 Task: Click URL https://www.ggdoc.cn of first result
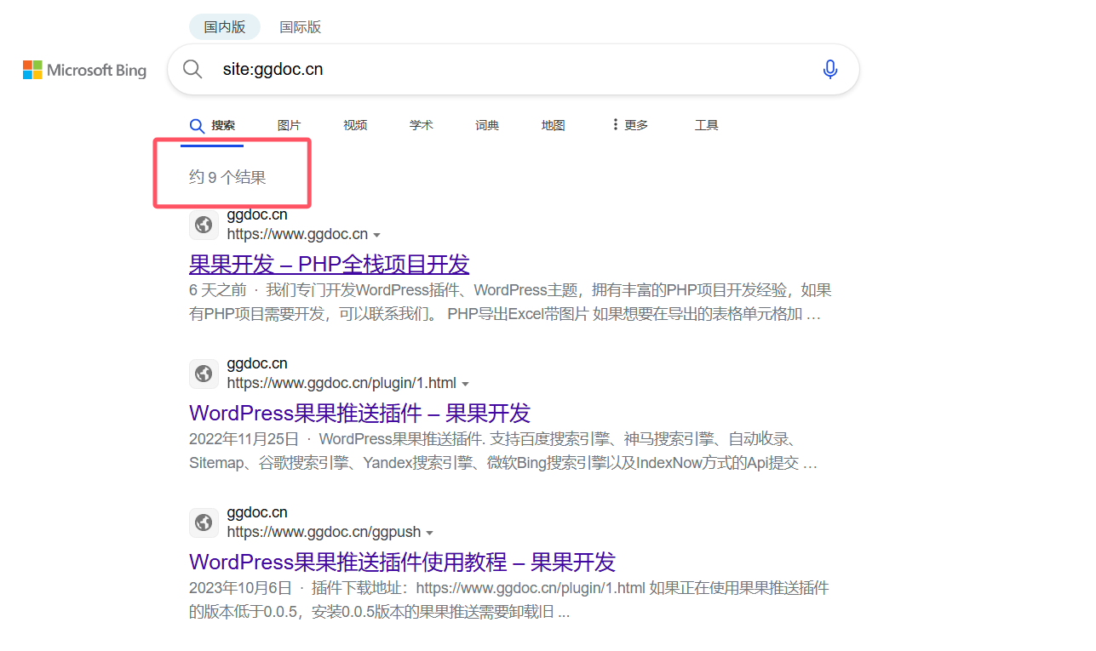pyautogui.click(x=297, y=235)
